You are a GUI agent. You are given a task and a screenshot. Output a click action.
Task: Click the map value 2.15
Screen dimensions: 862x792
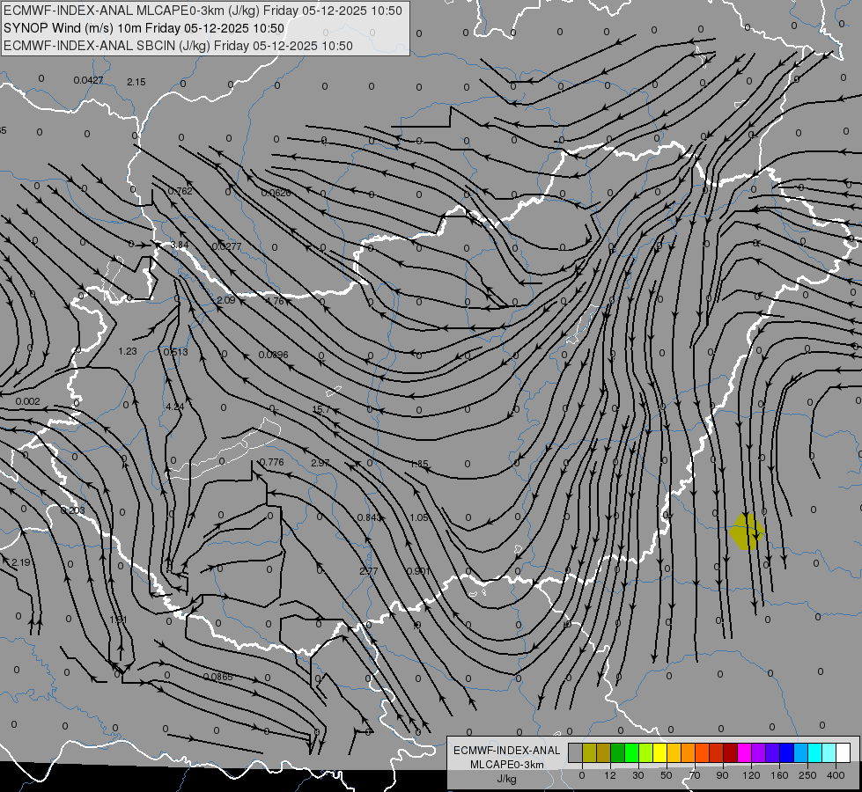coord(136,82)
